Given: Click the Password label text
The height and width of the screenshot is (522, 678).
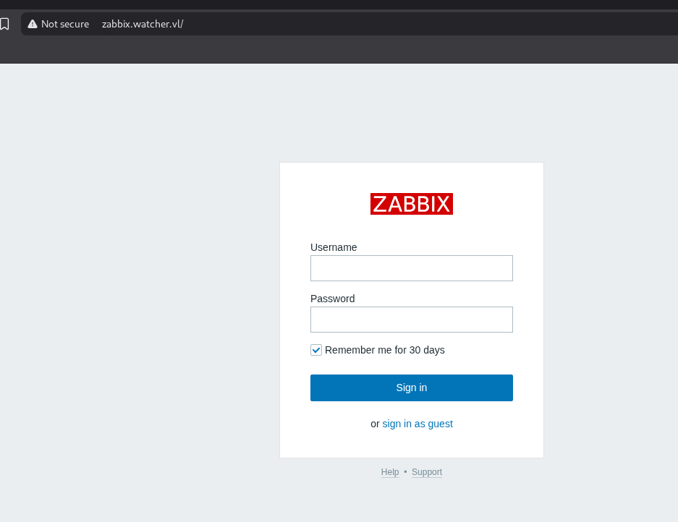Looking at the screenshot, I should point(332,299).
